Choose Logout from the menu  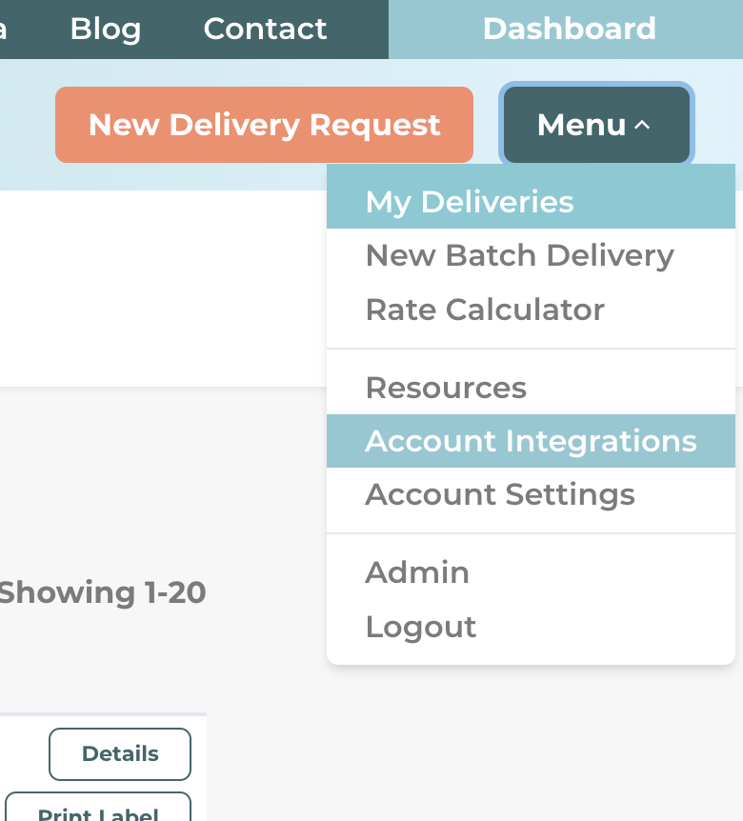pos(531,627)
